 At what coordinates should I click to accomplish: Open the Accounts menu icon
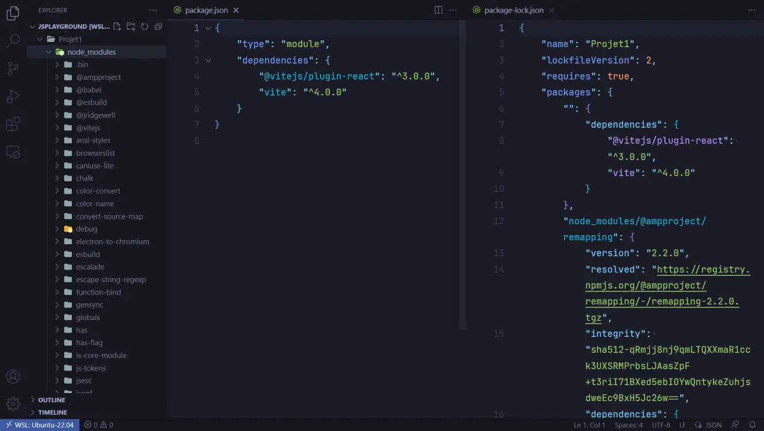(x=13, y=376)
